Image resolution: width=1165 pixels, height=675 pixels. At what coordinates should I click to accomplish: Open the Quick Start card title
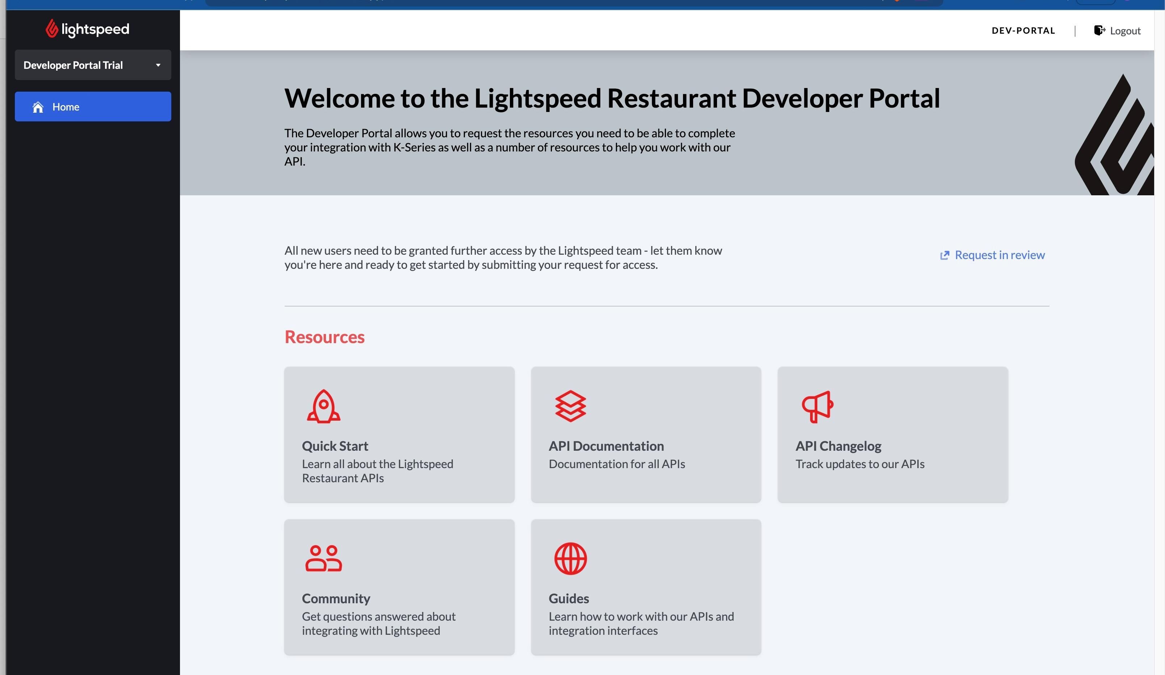335,446
